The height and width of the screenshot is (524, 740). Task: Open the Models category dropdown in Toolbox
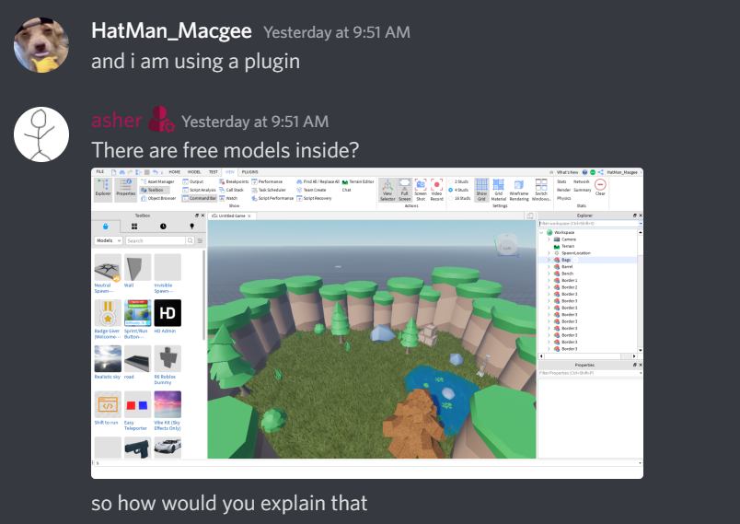[x=109, y=240]
